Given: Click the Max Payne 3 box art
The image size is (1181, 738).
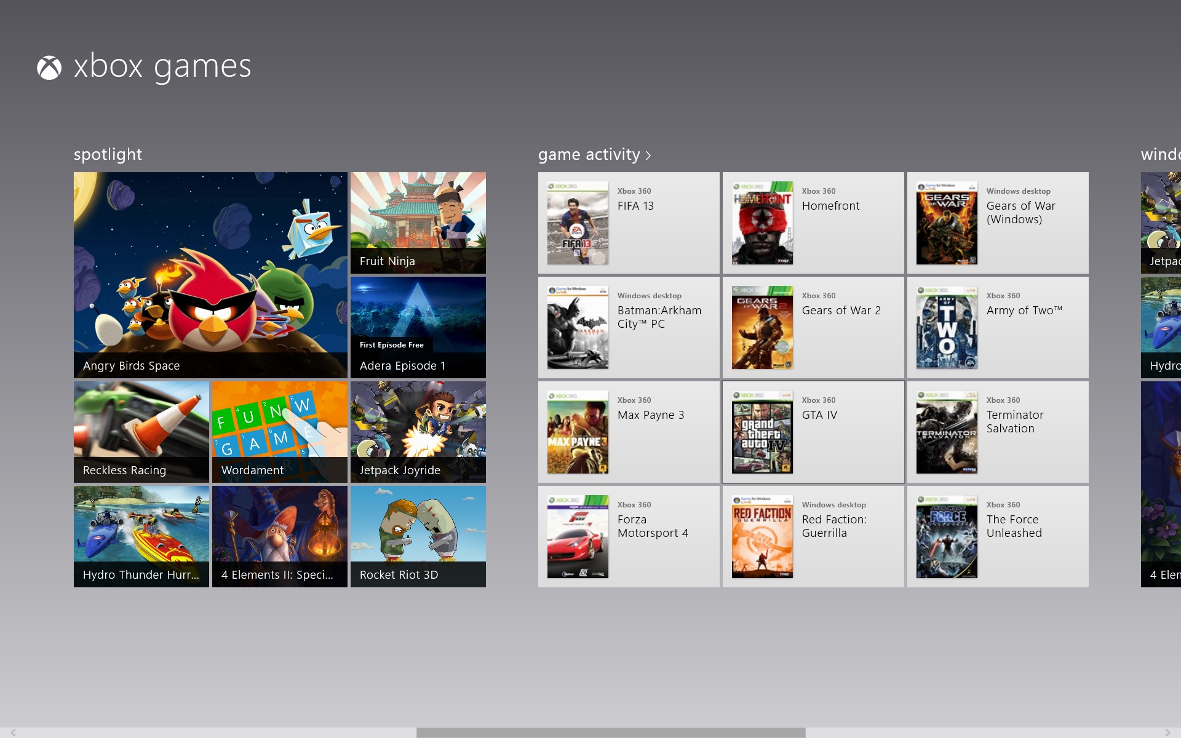Looking at the screenshot, I should pyautogui.click(x=578, y=432).
